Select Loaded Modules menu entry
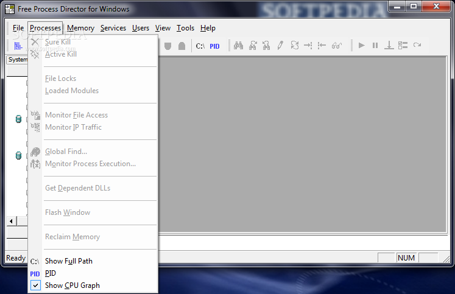 pyautogui.click(x=93, y=91)
